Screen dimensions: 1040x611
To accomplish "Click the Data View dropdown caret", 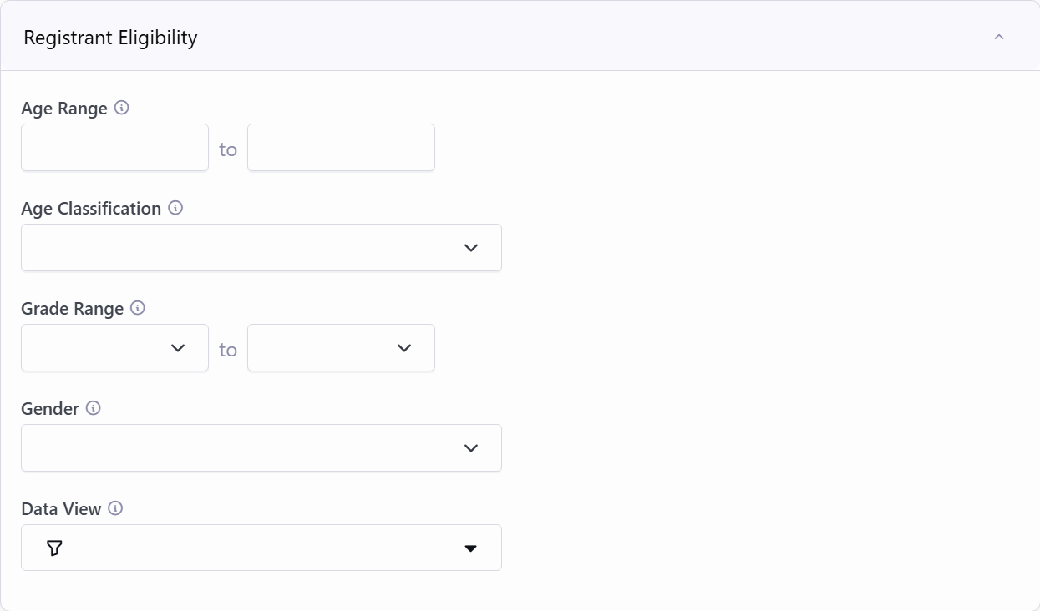I will coord(470,548).
